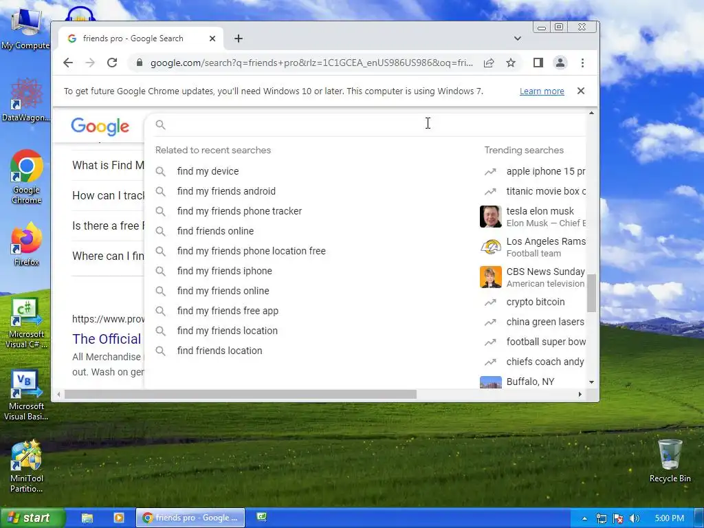Click the magnifier icon in search box
This screenshot has width=704, height=528.
[x=160, y=125]
